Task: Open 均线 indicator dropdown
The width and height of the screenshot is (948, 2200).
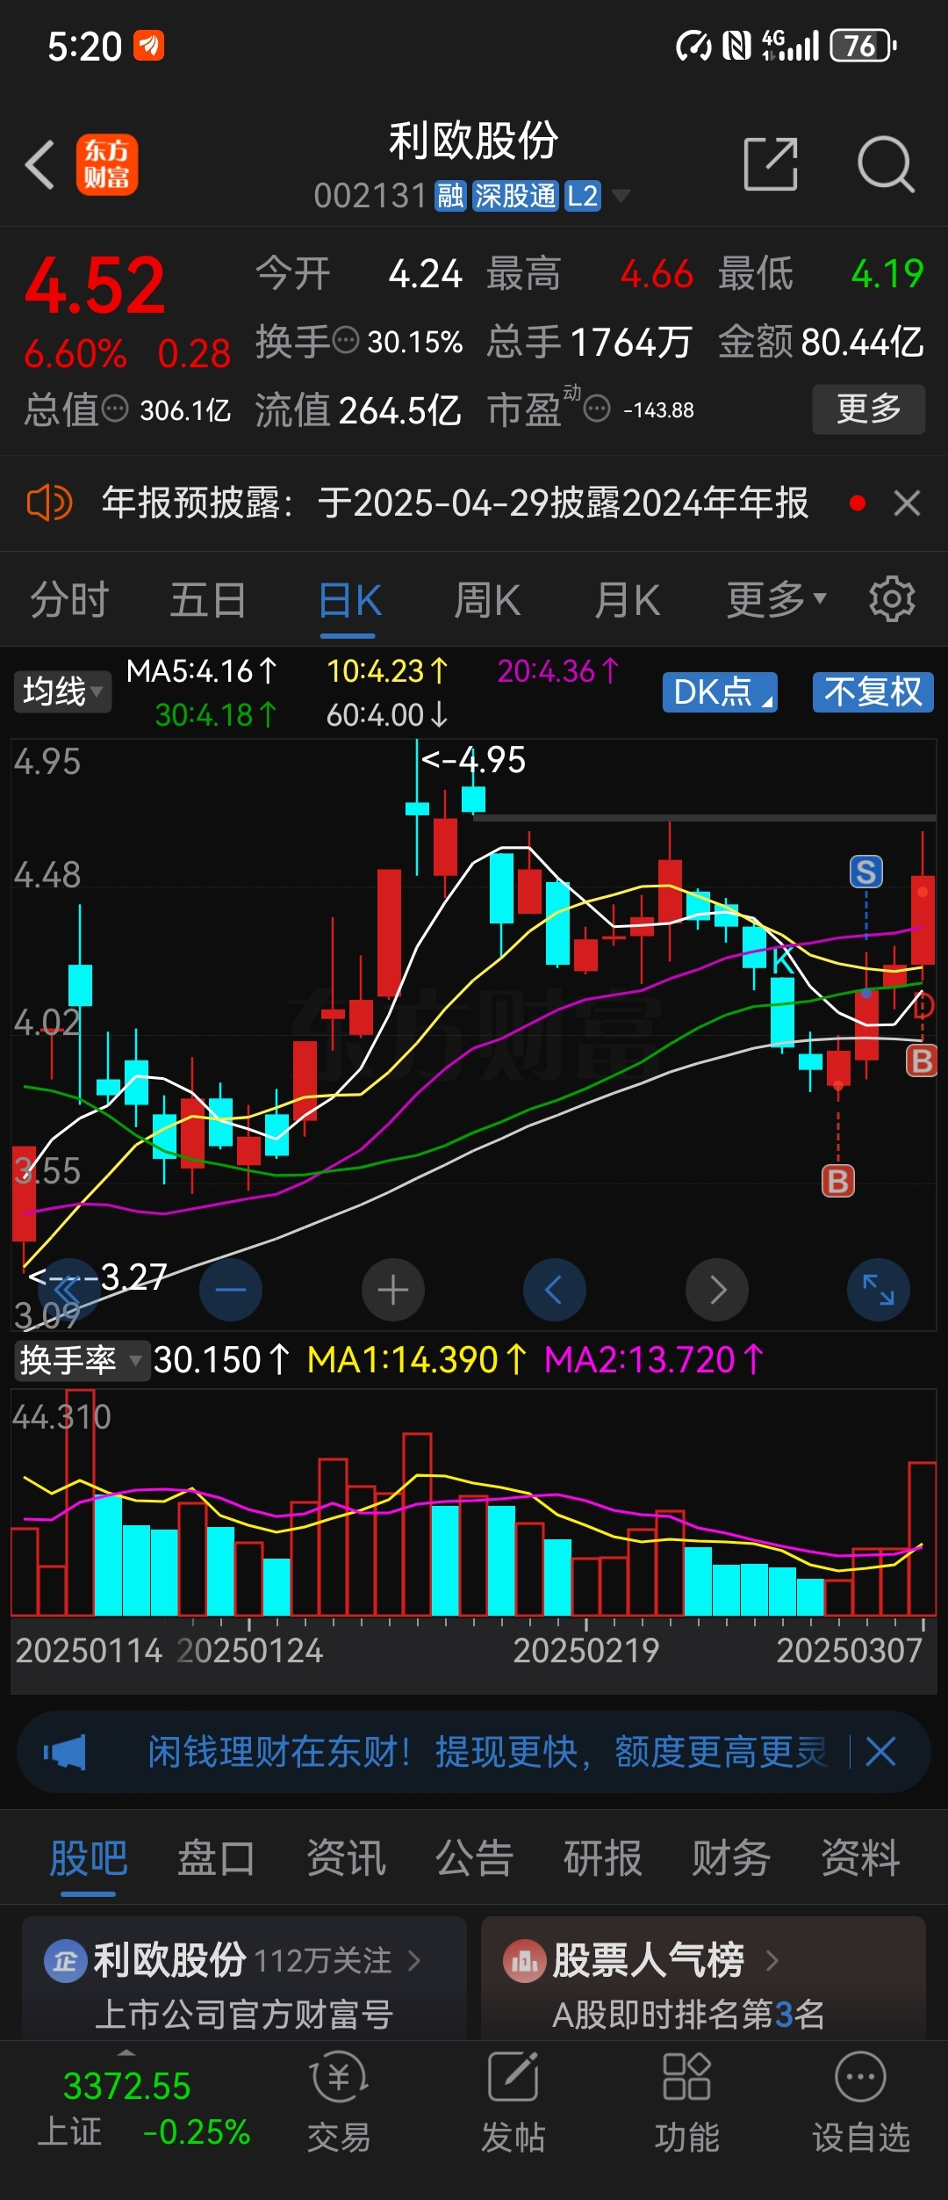Action: [61, 691]
